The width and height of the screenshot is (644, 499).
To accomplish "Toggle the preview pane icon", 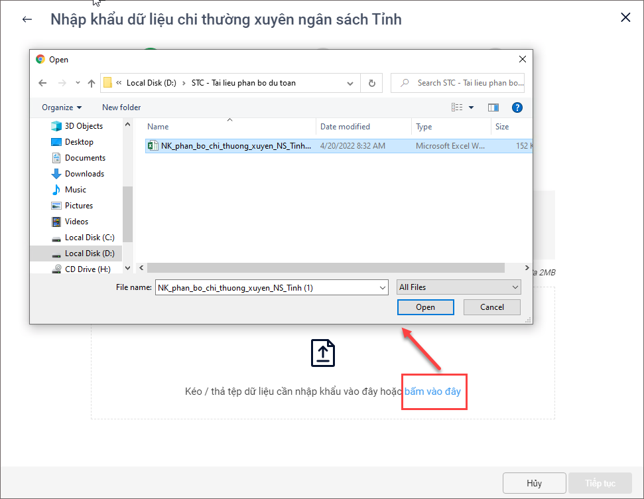I will tap(493, 107).
